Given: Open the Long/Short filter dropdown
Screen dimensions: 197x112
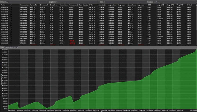Looking at the screenshot, I should (78, 2).
